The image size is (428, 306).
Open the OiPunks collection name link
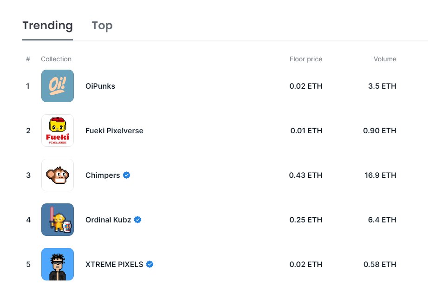pyautogui.click(x=100, y=86)
